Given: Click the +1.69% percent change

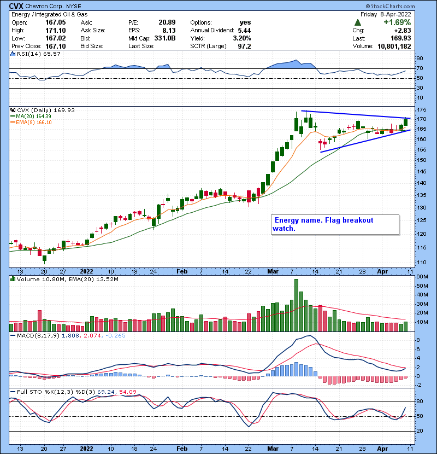Looking at the screenshot, I should coord(397,22).
